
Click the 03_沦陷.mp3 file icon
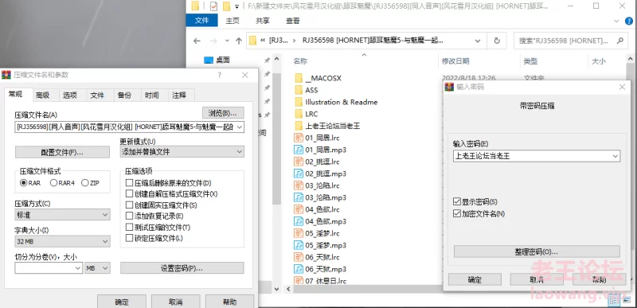(299, 197)
